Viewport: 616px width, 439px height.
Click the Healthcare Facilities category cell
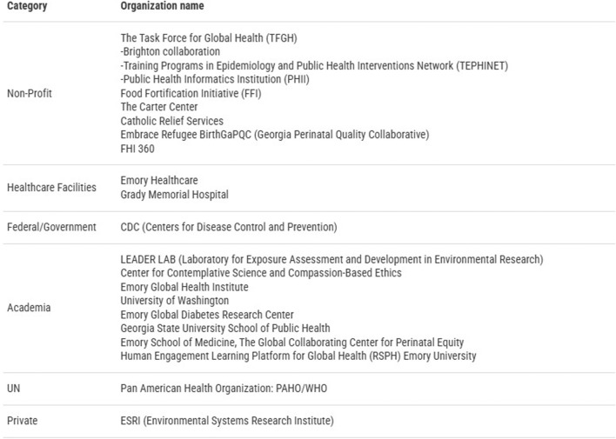[x=51, y=187]
